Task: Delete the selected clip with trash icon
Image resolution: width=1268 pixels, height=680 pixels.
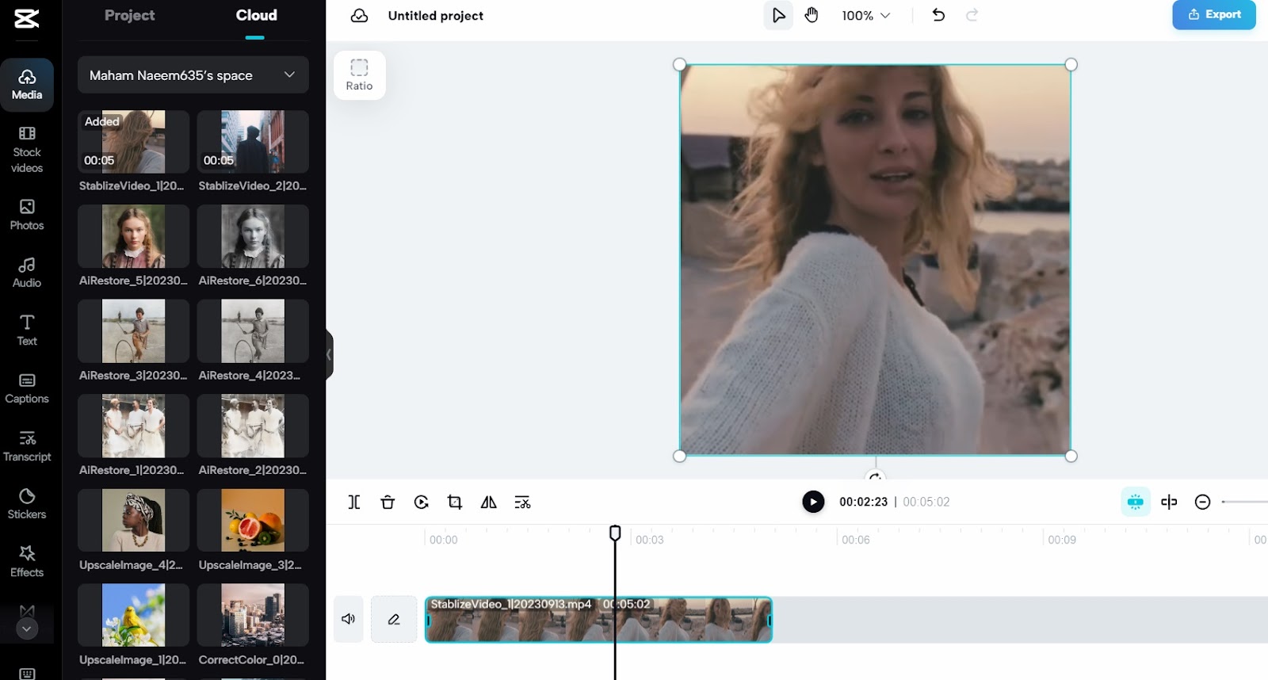Action: [x=388, y=502]
